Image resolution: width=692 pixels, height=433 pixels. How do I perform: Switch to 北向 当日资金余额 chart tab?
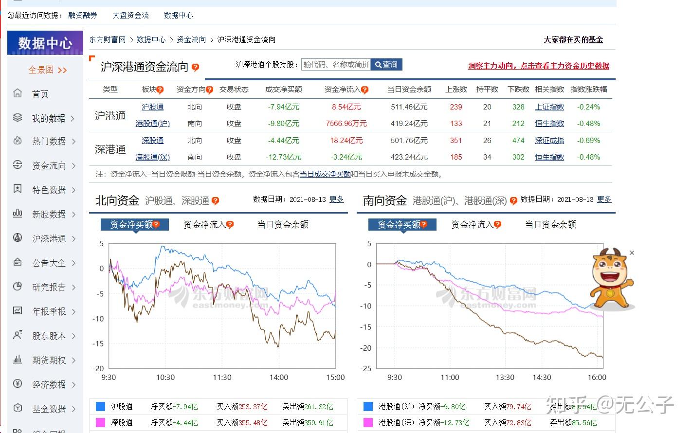tap(283, 224)
